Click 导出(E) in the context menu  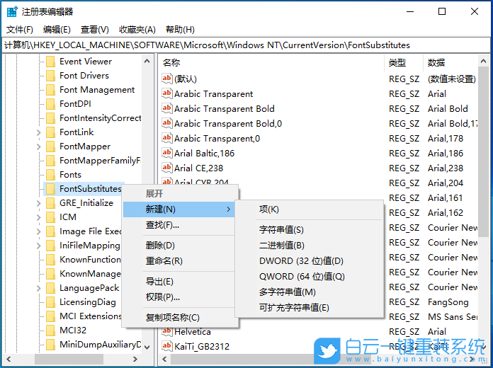[x=159, y=282]
